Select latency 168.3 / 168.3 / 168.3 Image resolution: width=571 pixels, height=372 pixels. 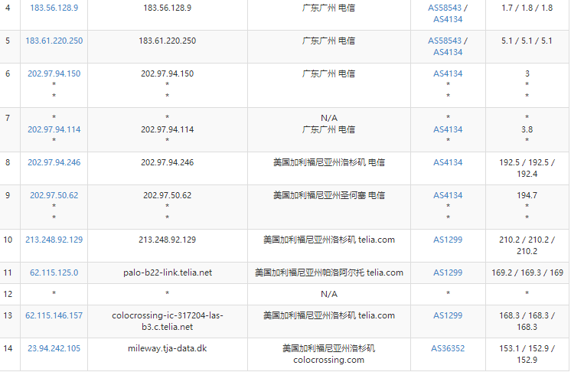527,321
